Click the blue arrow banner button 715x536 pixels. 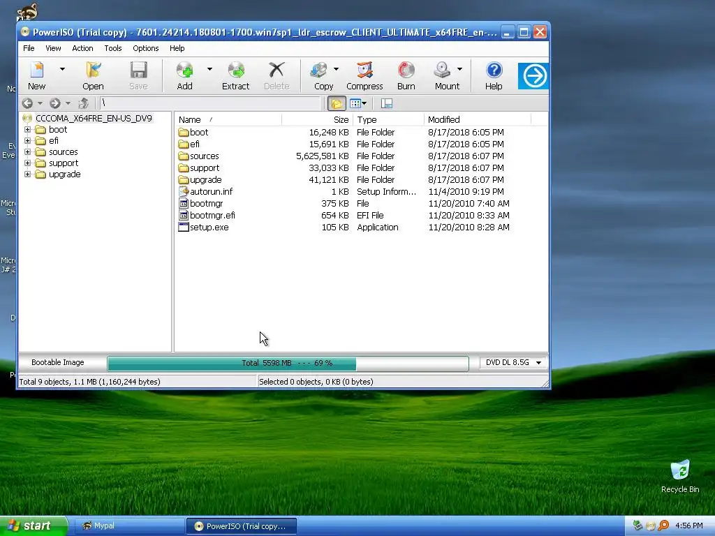tap(533, 75)
